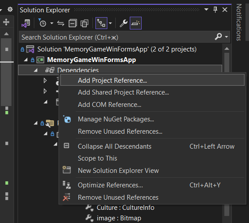Collapse the MemoryGameWinFormsApp project node
The height and width of the screenshot is (223, 249).
point(26,60)
